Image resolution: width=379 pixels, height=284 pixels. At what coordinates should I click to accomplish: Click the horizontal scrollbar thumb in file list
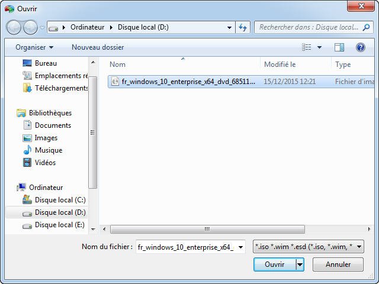click(207, 229)
